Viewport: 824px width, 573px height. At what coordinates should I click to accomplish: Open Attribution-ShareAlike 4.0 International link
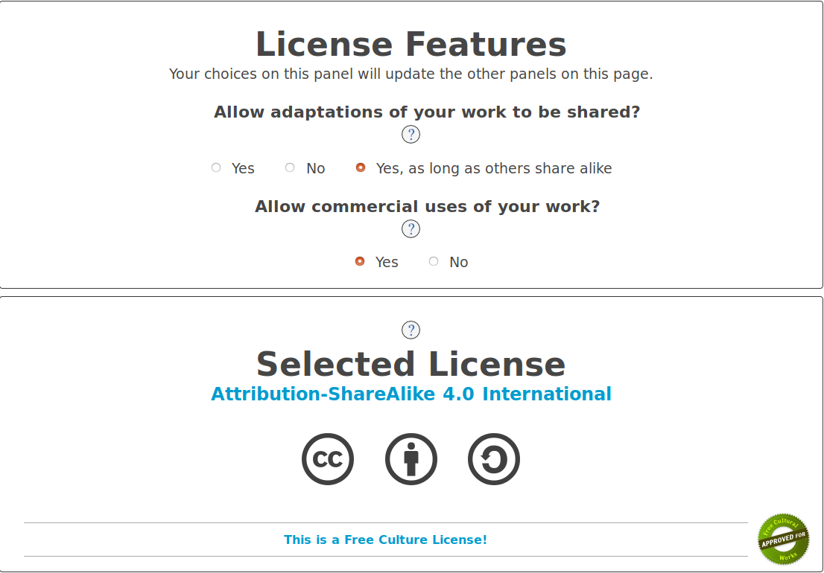click(411, 394)
